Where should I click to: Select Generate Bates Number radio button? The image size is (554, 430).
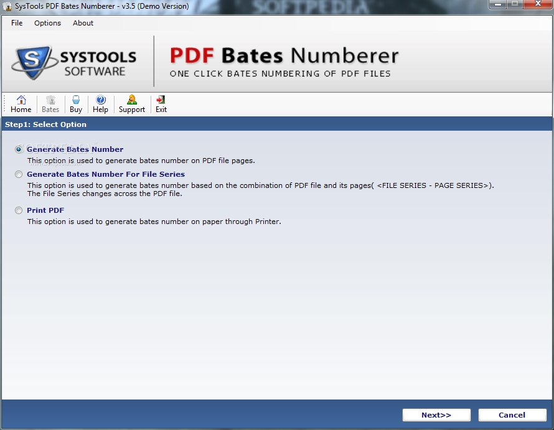19,149
